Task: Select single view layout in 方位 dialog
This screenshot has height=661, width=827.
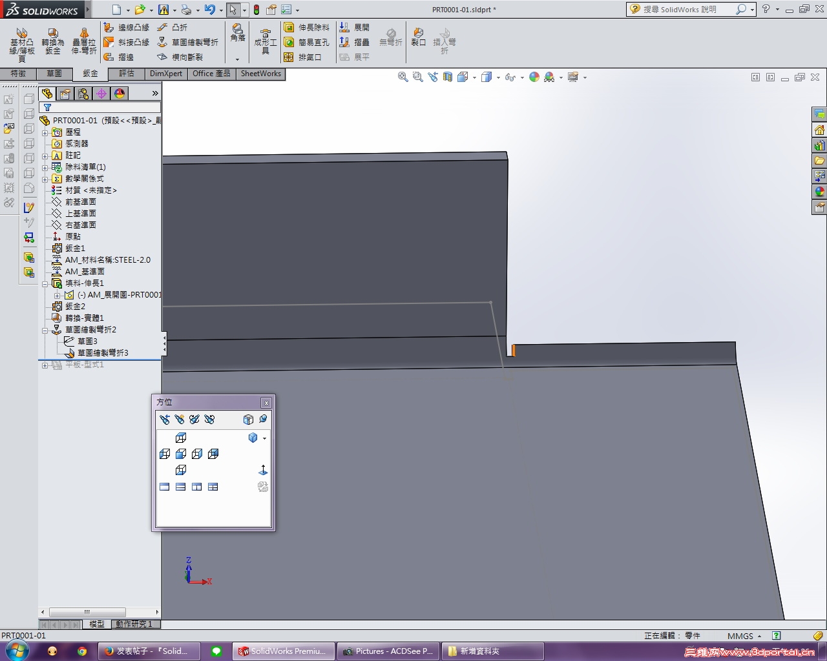Action: [x=165, y=487]
